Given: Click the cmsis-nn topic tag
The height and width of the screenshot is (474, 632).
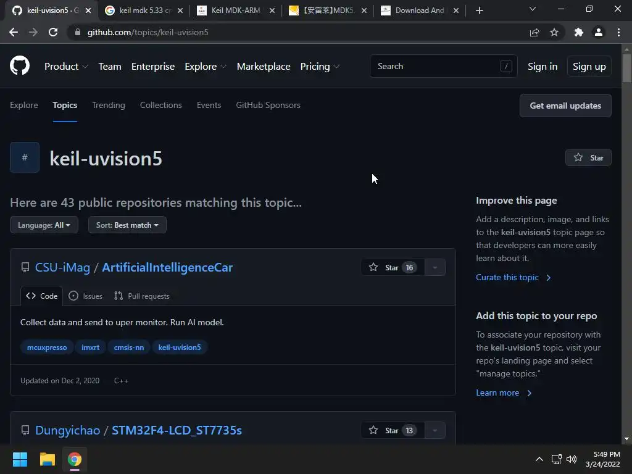Looking at the screenshot, I should point(129,347).
